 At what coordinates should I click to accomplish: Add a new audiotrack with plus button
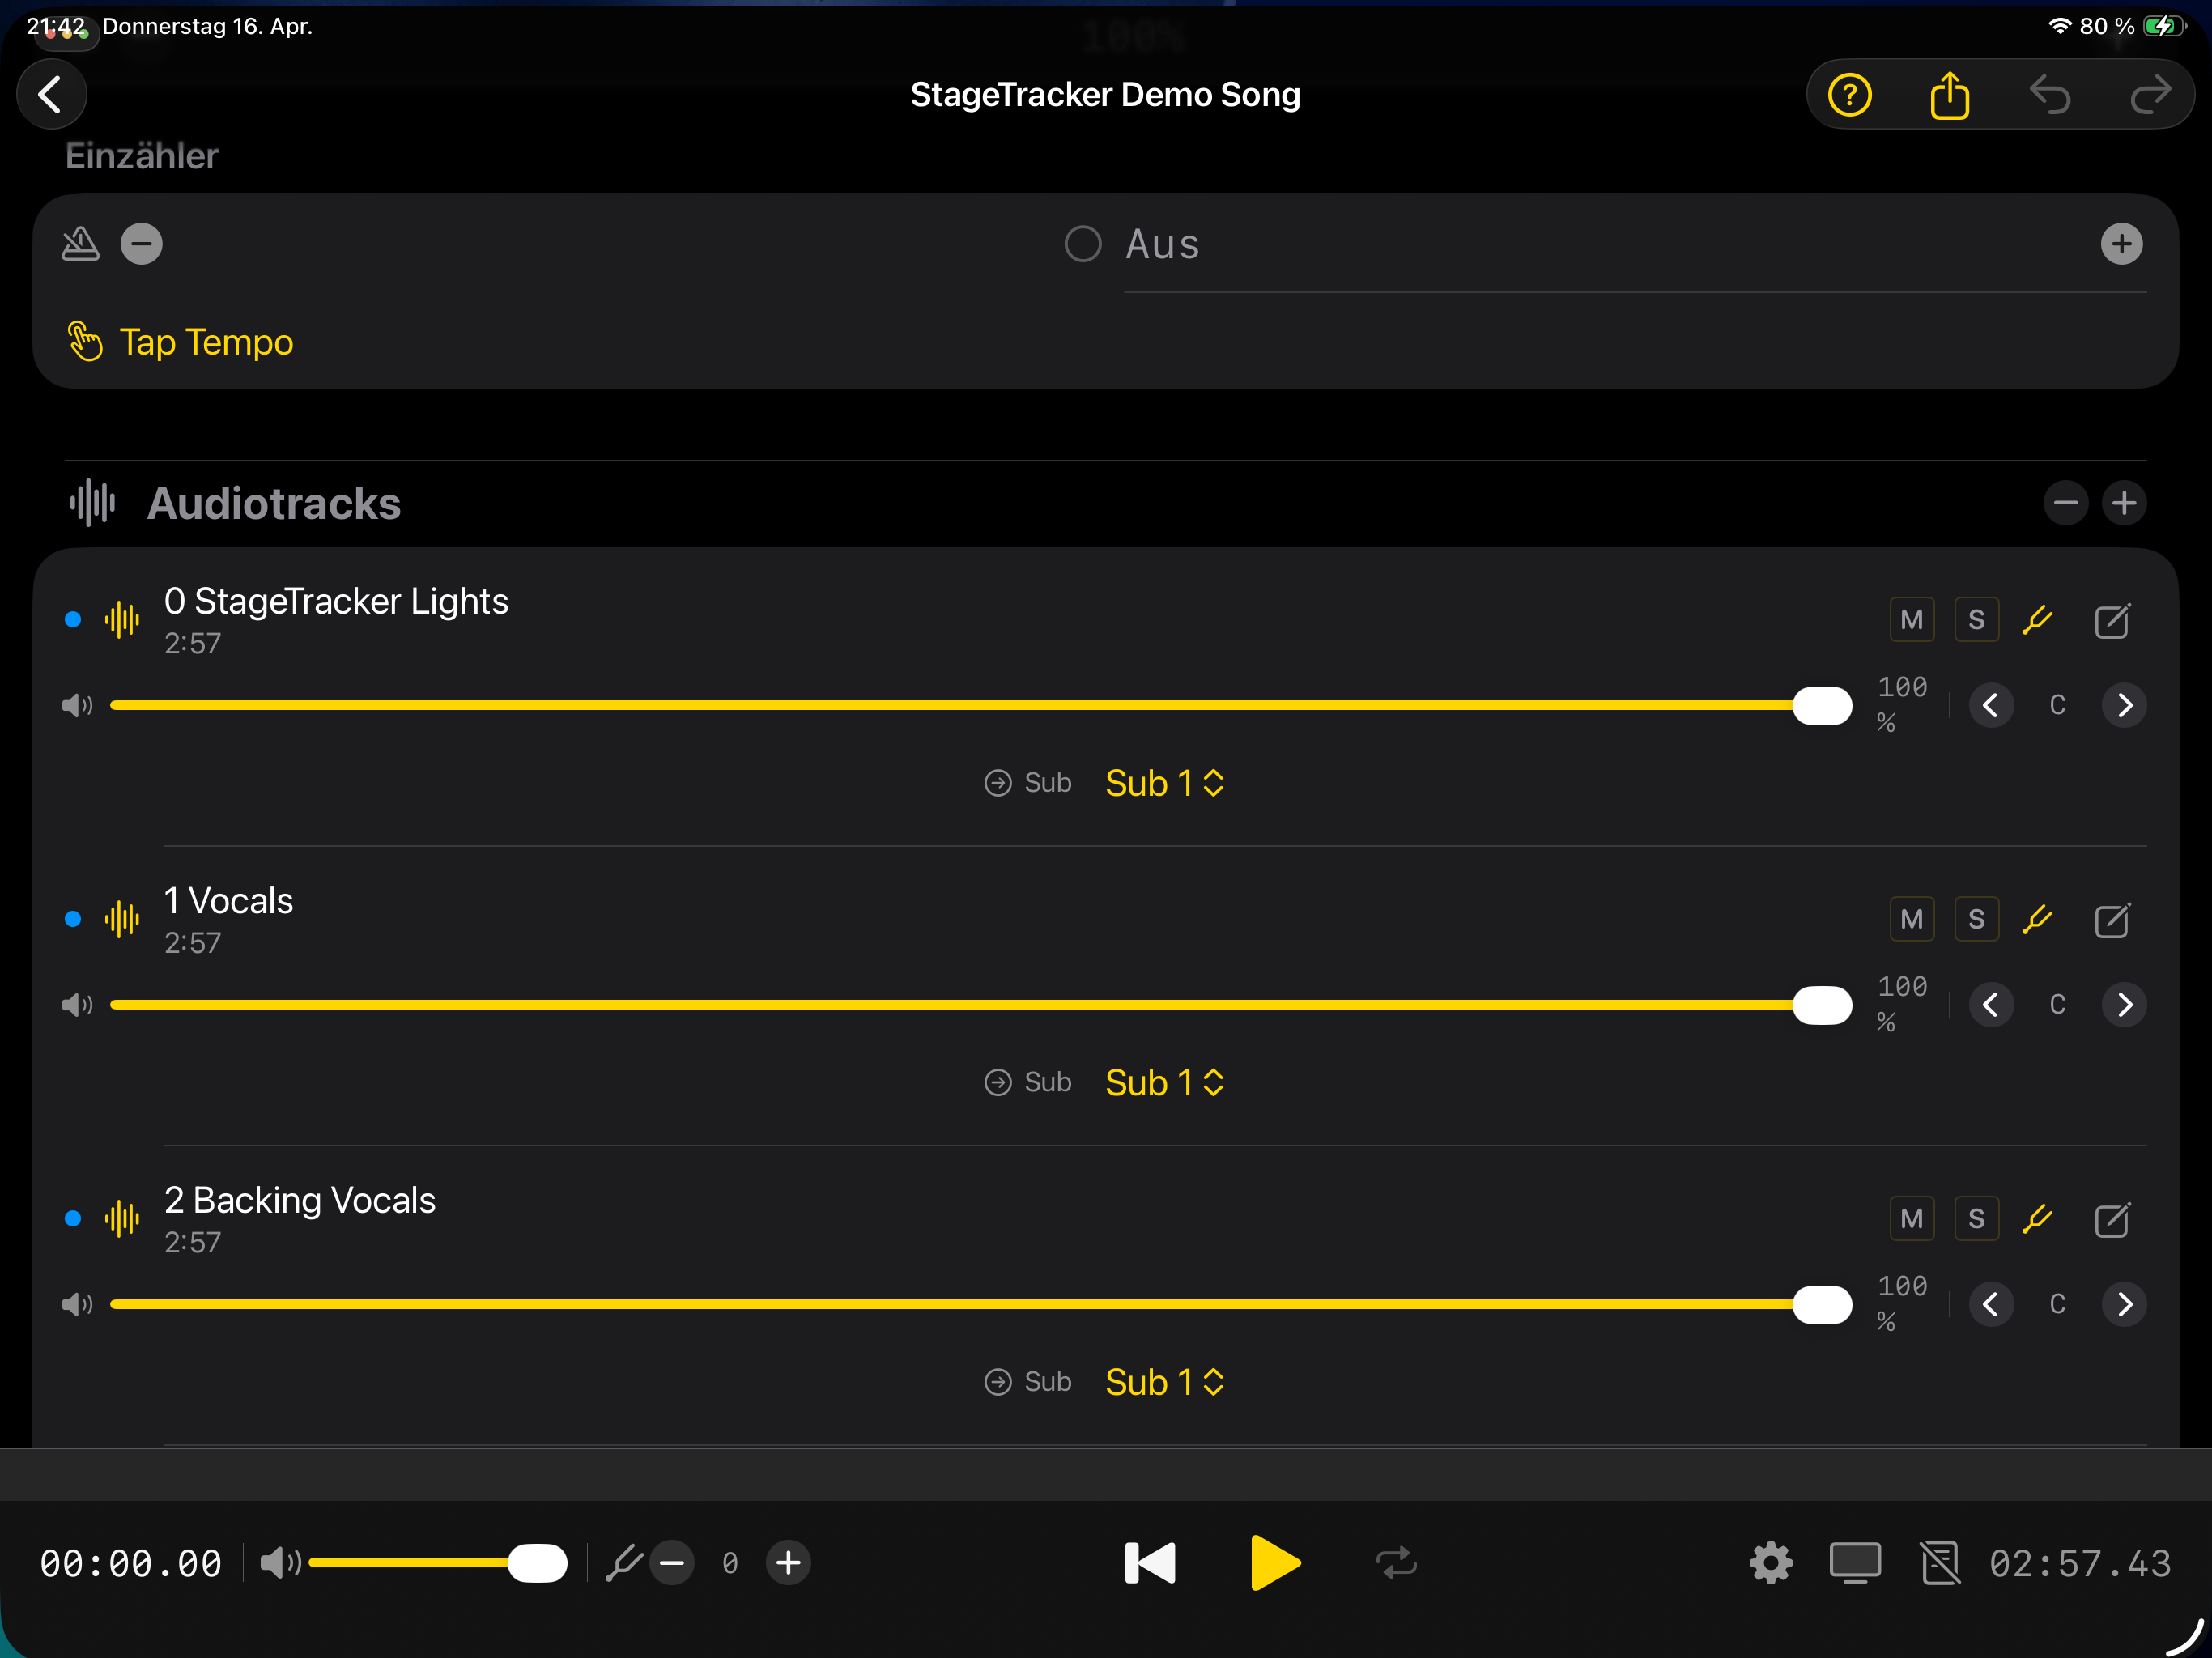(2124, 503)
